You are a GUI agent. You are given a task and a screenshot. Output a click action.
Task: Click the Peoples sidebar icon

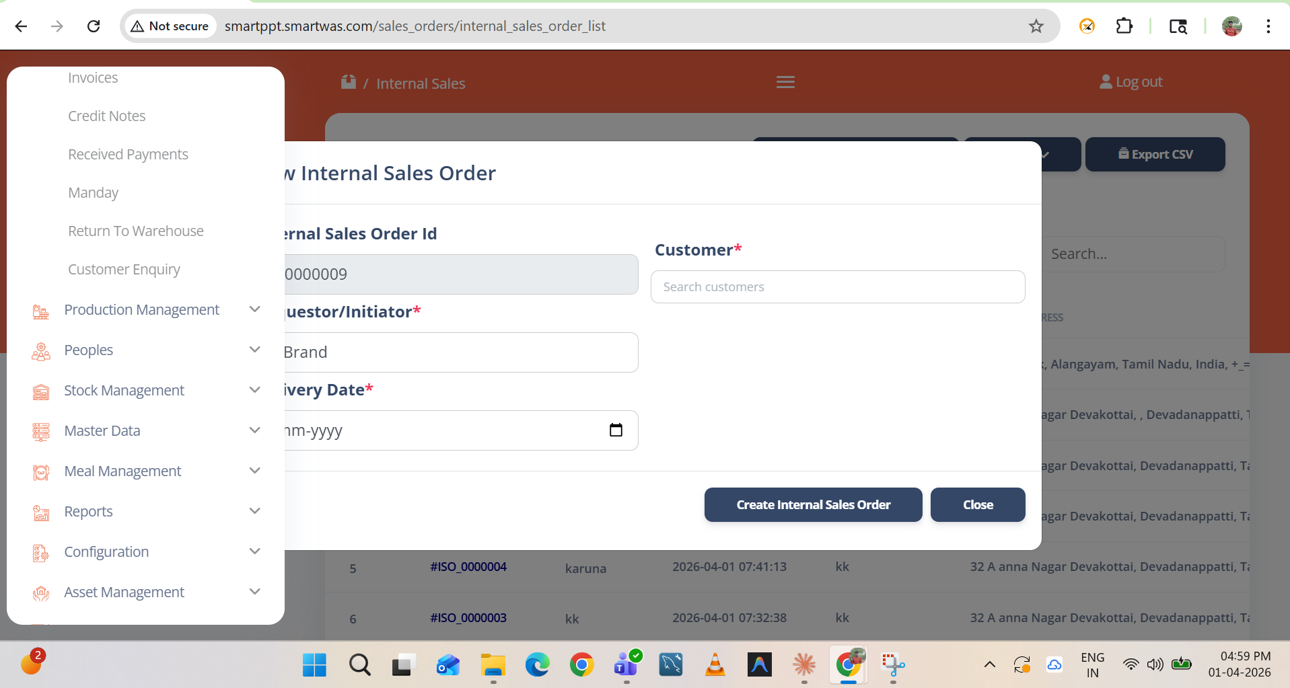point(41,352)
